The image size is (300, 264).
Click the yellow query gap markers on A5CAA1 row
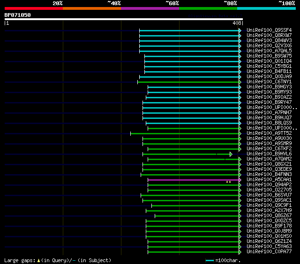pyautogui.click(x=228, y=182)
